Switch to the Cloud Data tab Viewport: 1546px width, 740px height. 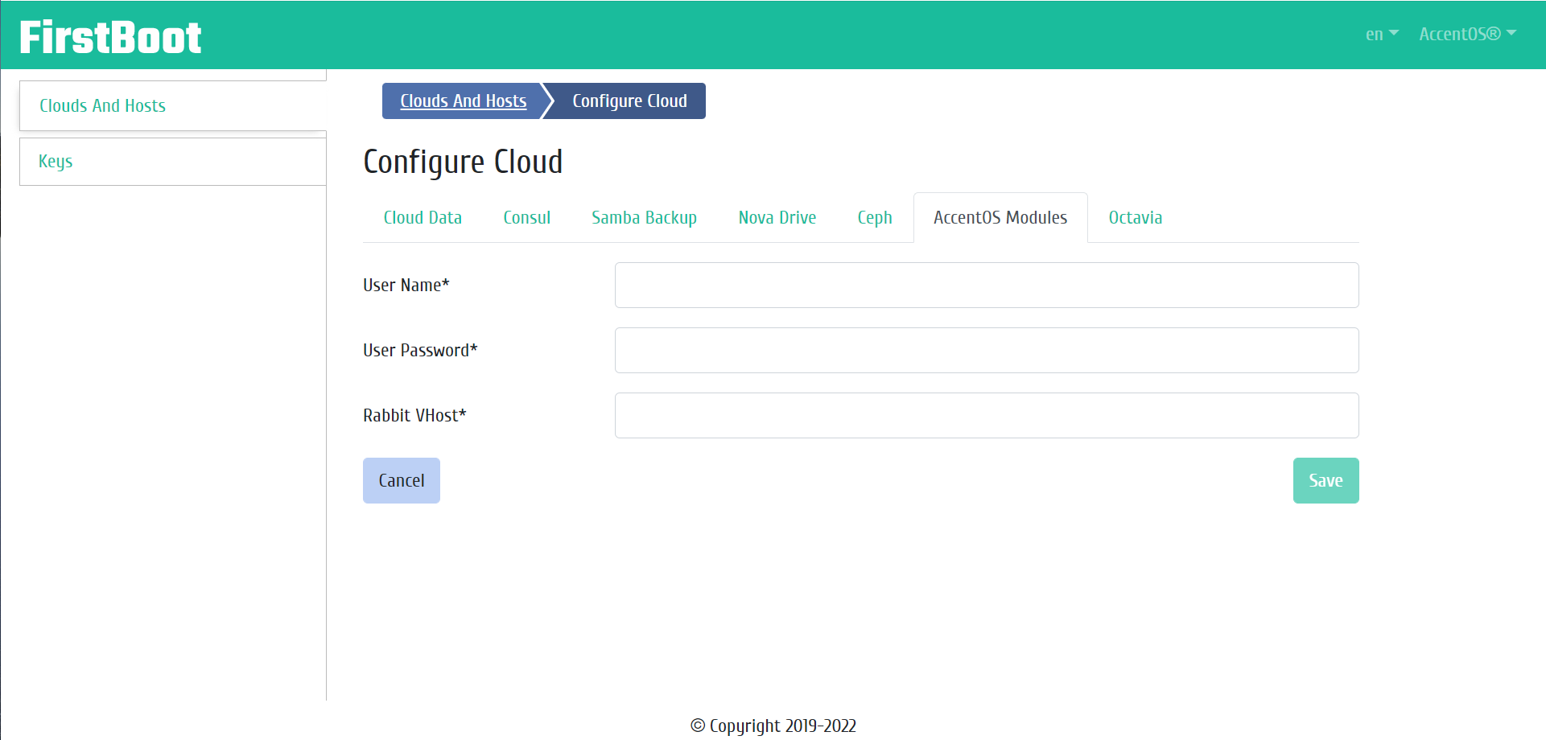423,217
